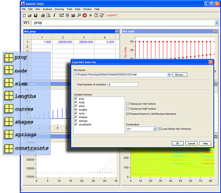The height and width of the screenshot is (193, 221).
Task: Open the Edit menu
Action: click(30, 9)
